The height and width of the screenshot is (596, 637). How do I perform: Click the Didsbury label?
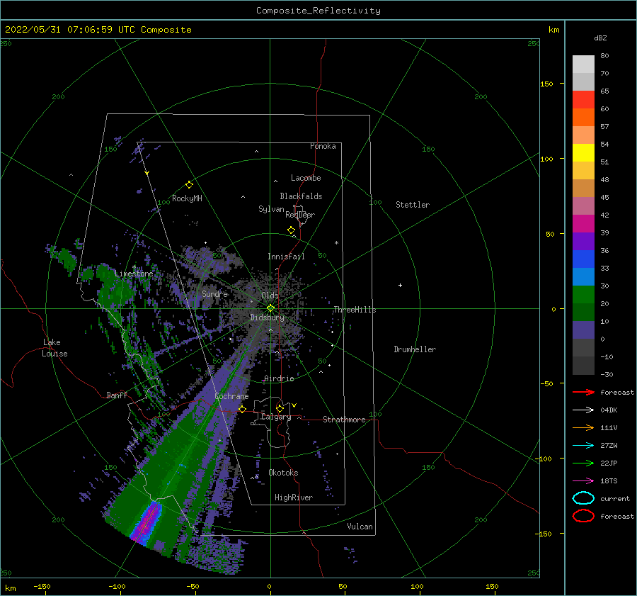point(267,317)
